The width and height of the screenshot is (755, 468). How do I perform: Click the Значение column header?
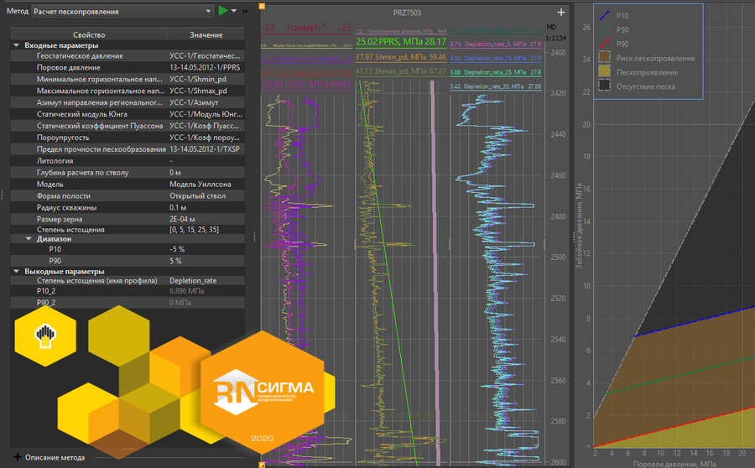click(206, 34)
